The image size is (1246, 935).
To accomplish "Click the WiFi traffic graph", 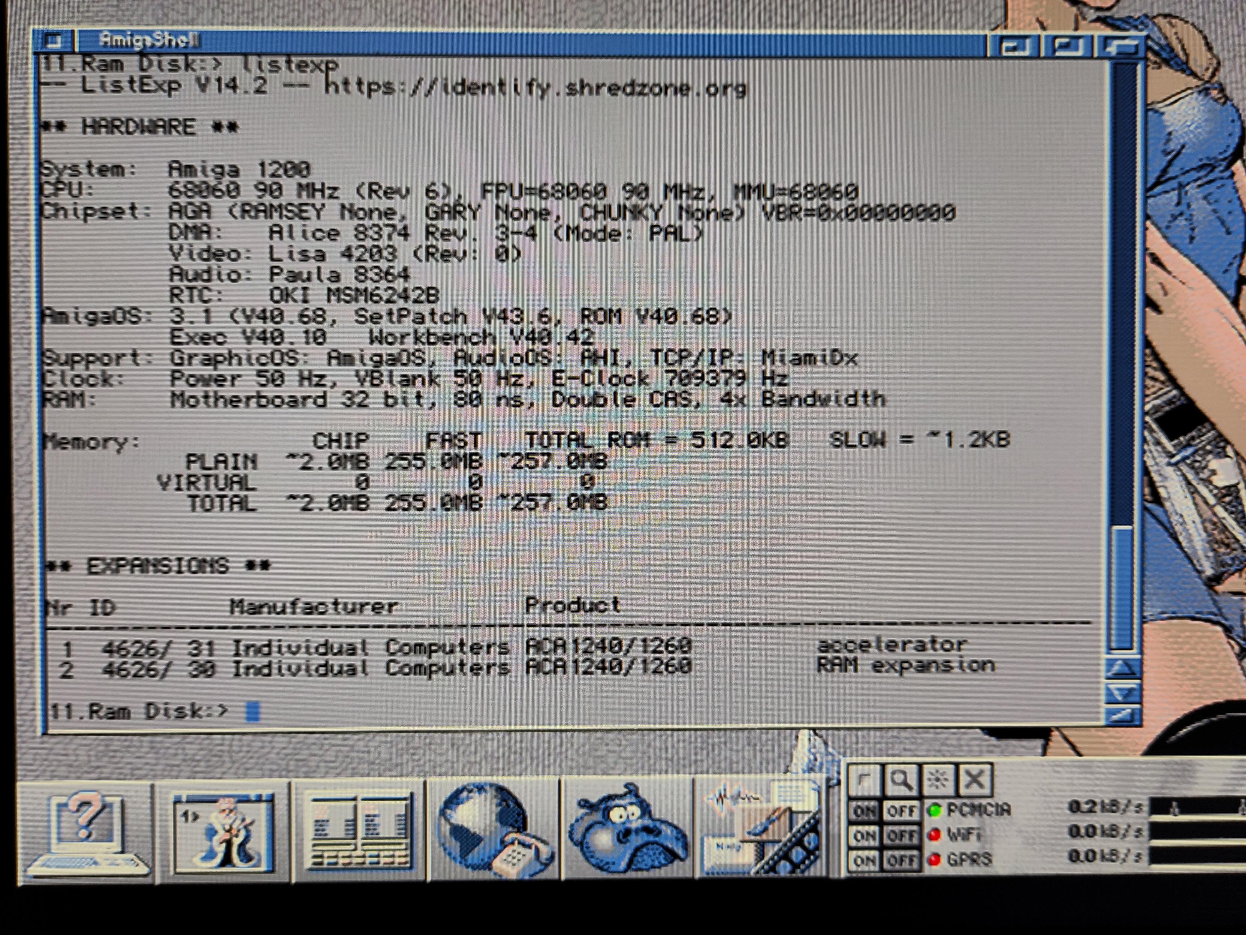I will click(1197, 832).
